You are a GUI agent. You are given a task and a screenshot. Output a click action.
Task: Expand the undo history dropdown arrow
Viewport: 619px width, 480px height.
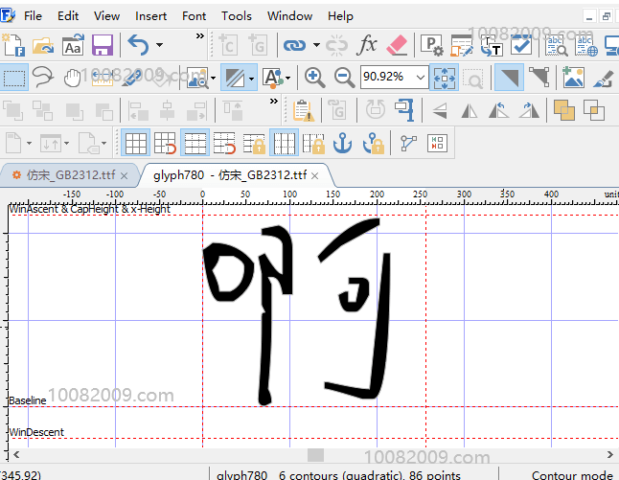(160, 44)
